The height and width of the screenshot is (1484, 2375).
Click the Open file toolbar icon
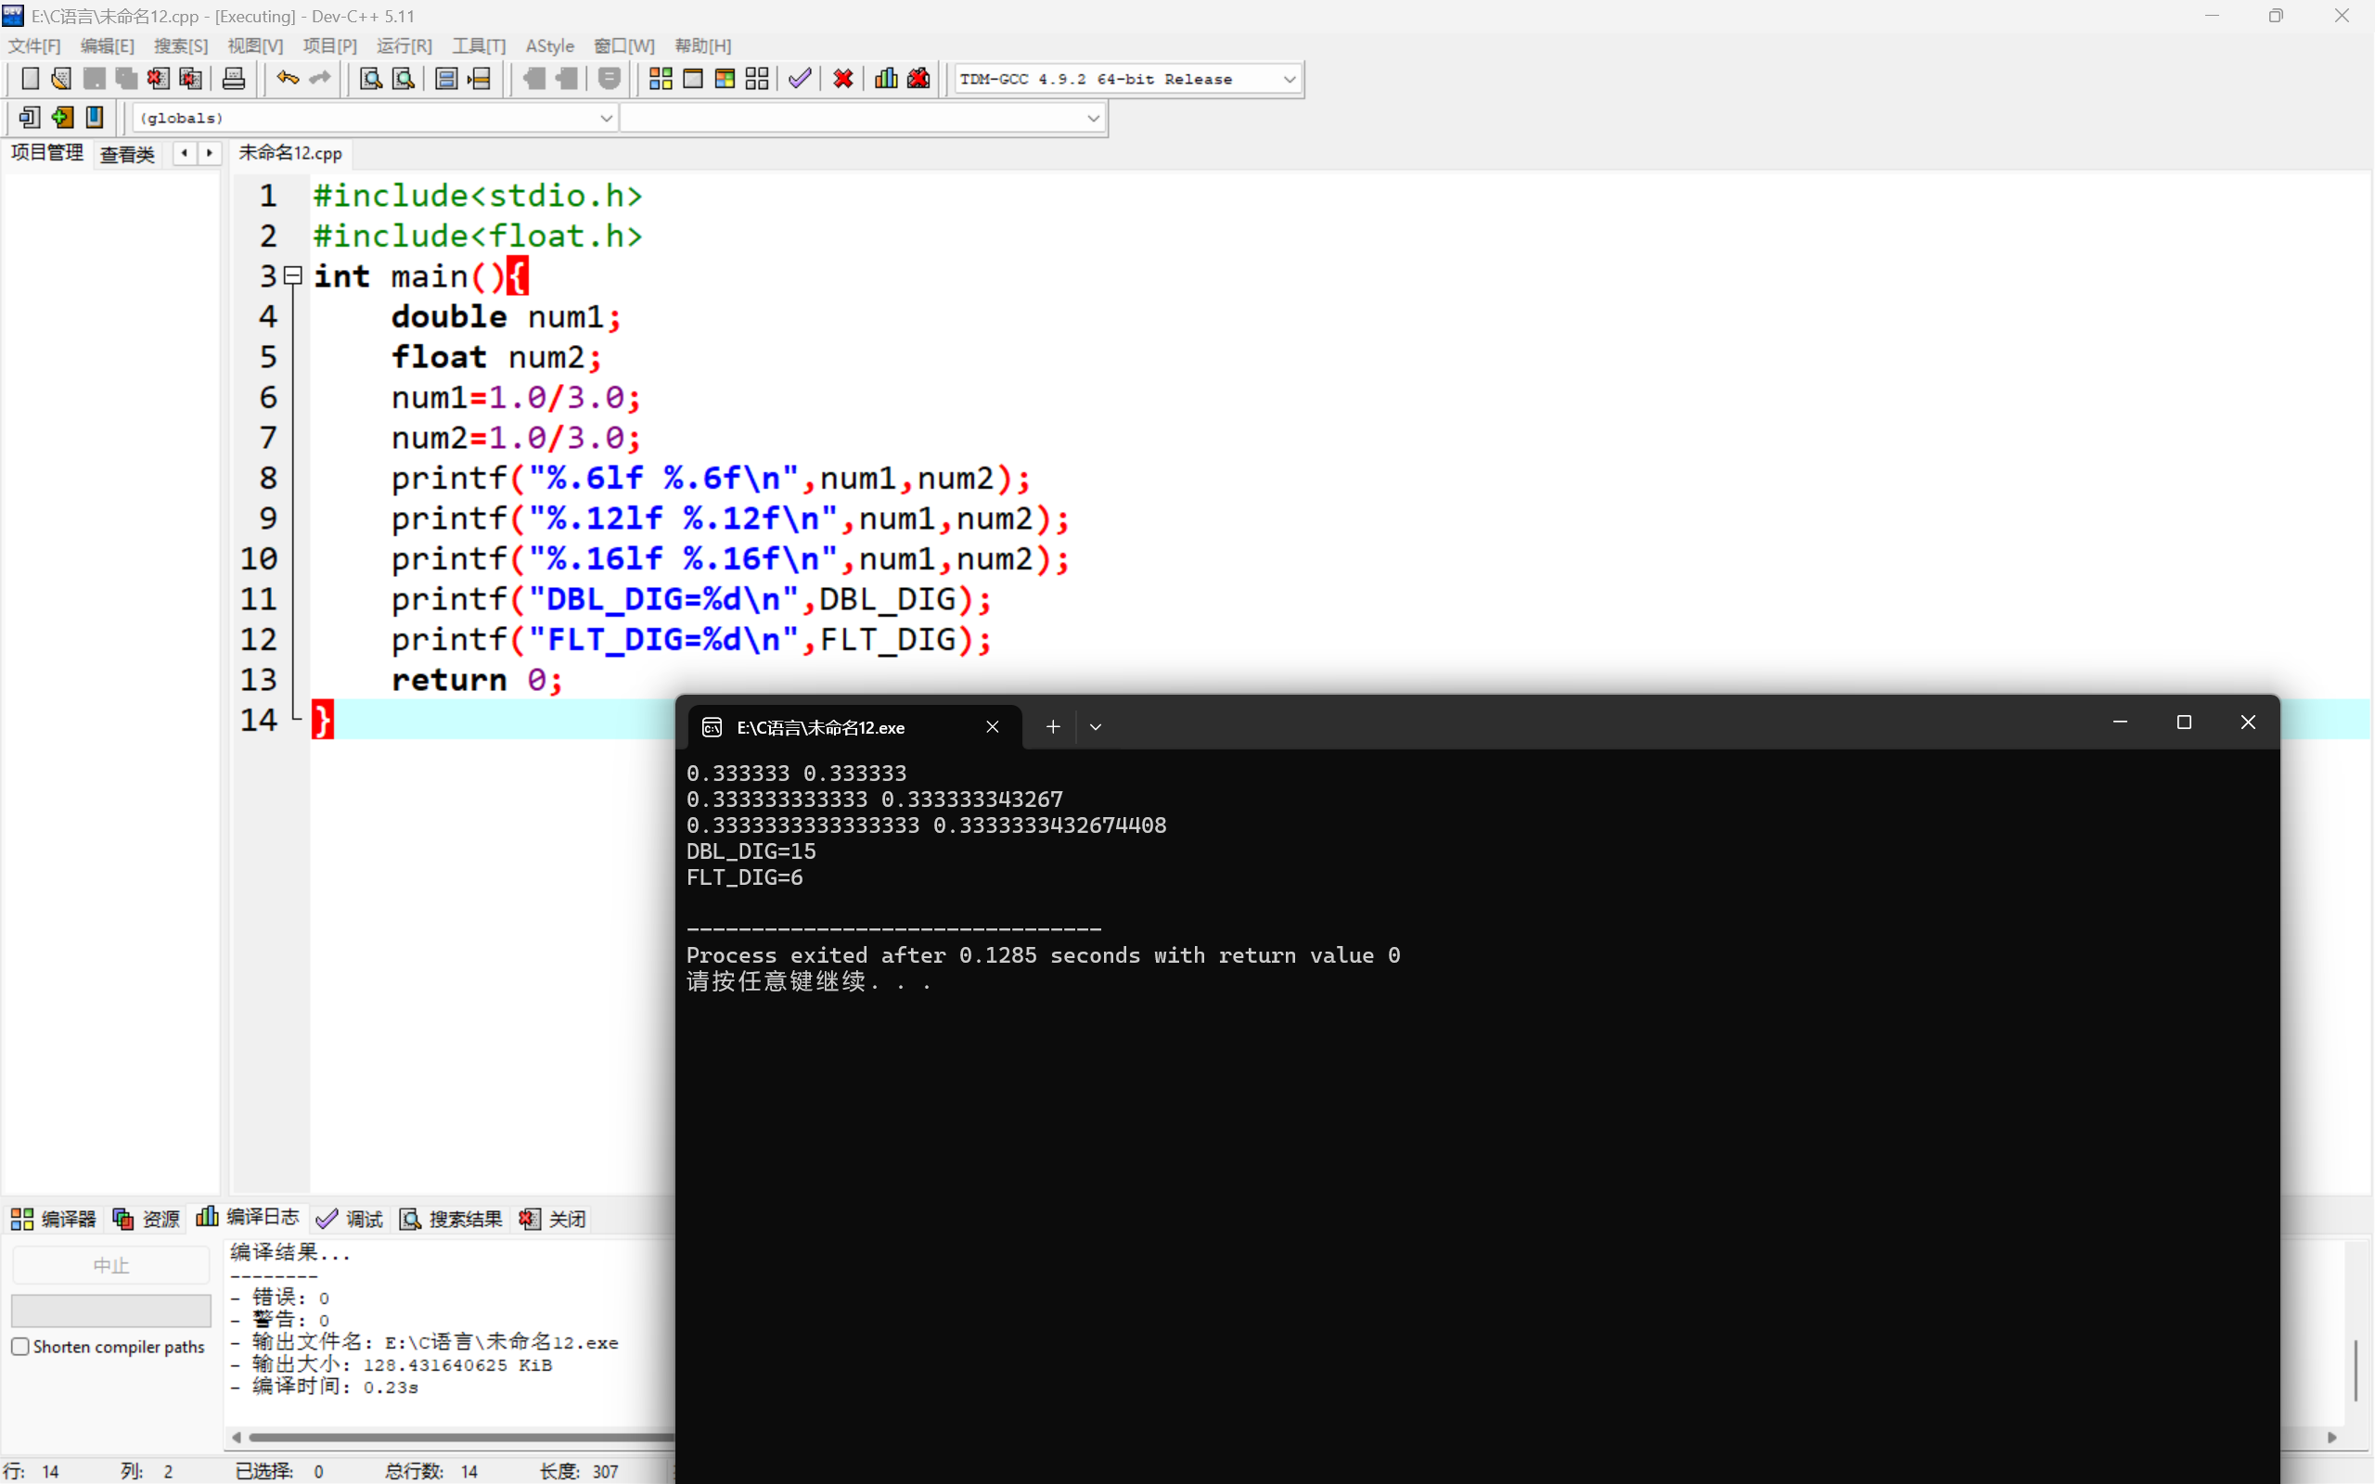tap(61, 79)
